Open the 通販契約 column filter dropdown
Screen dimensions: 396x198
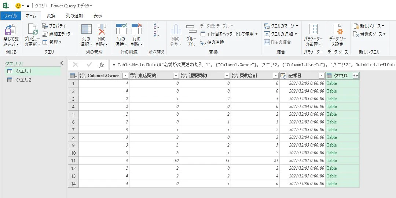pyautogui.click(x=227, y=76)
